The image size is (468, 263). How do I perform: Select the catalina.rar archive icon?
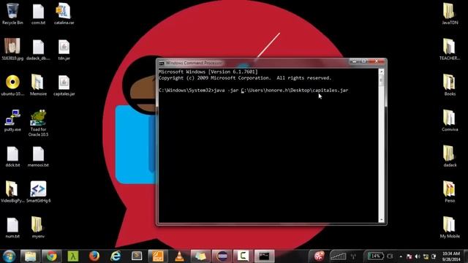click(x=64, y=14)
